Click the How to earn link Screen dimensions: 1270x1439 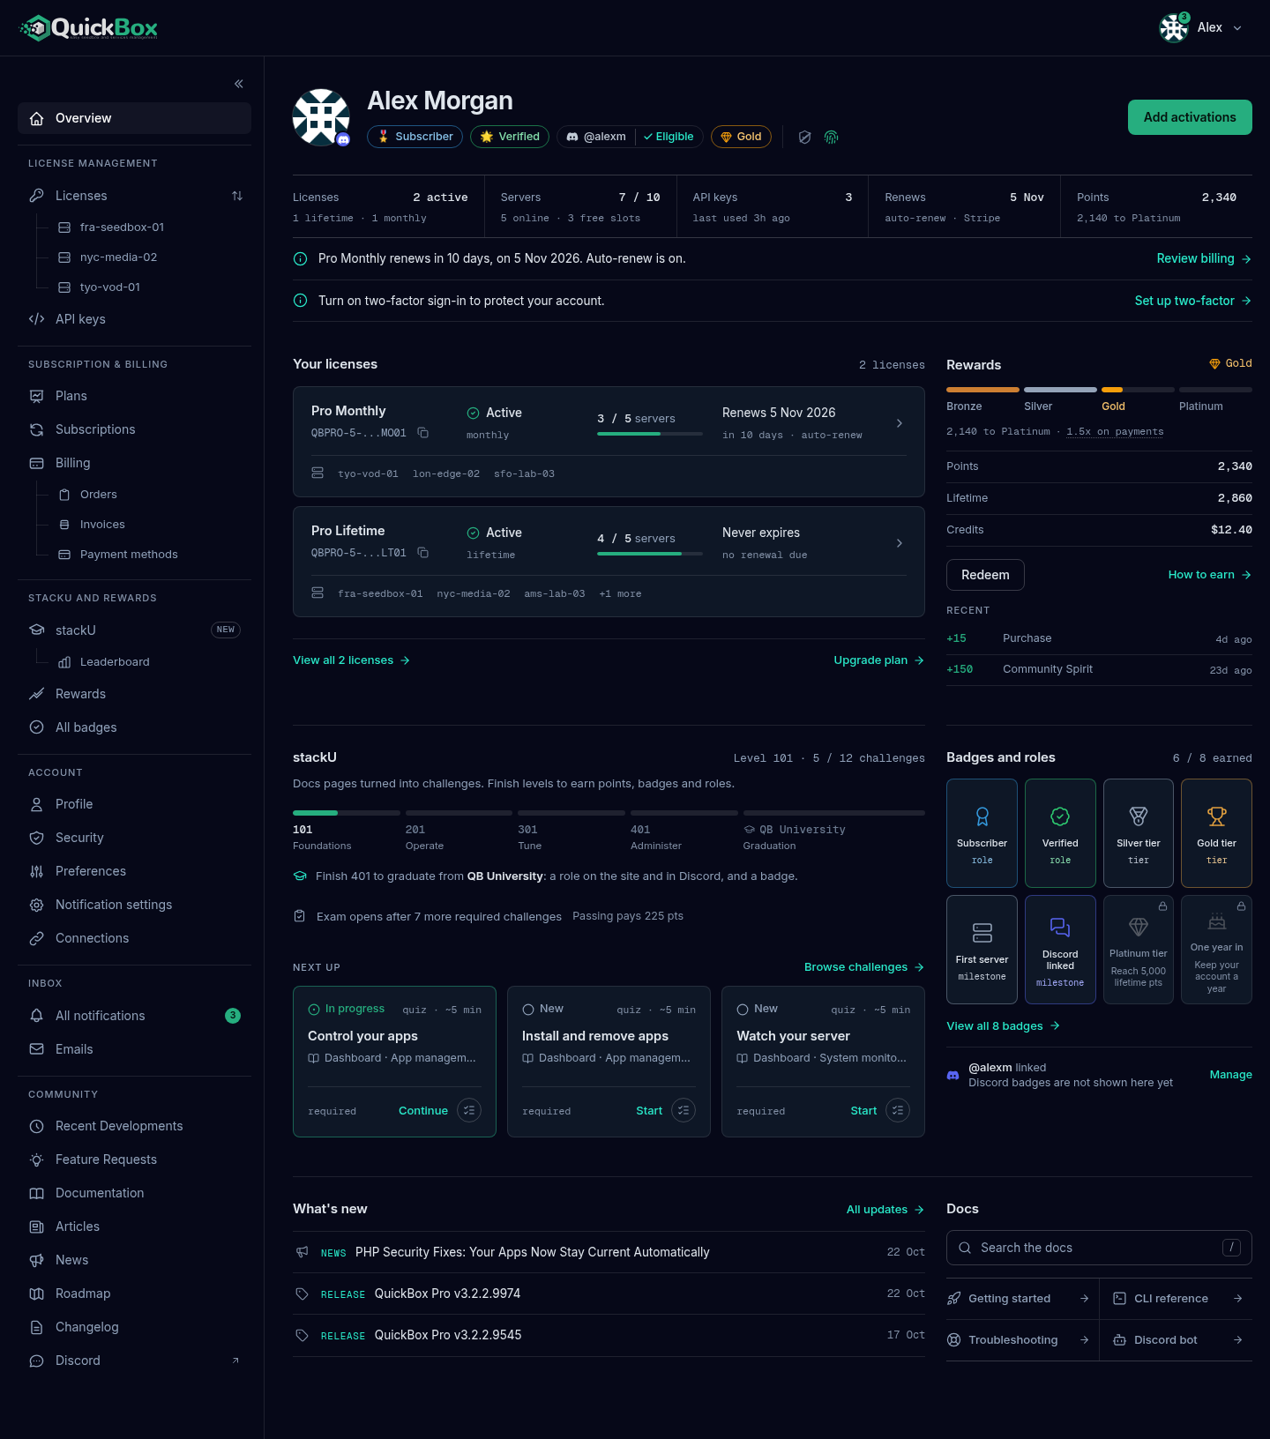click(x=1210, y=575)
